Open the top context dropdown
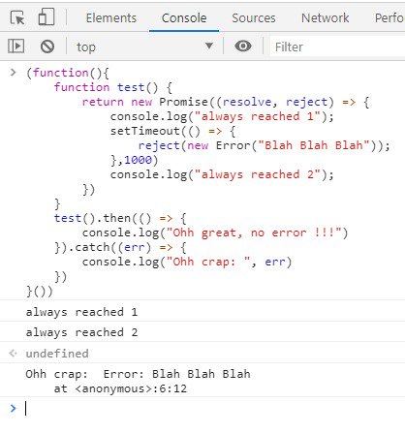 click(144, 46)
